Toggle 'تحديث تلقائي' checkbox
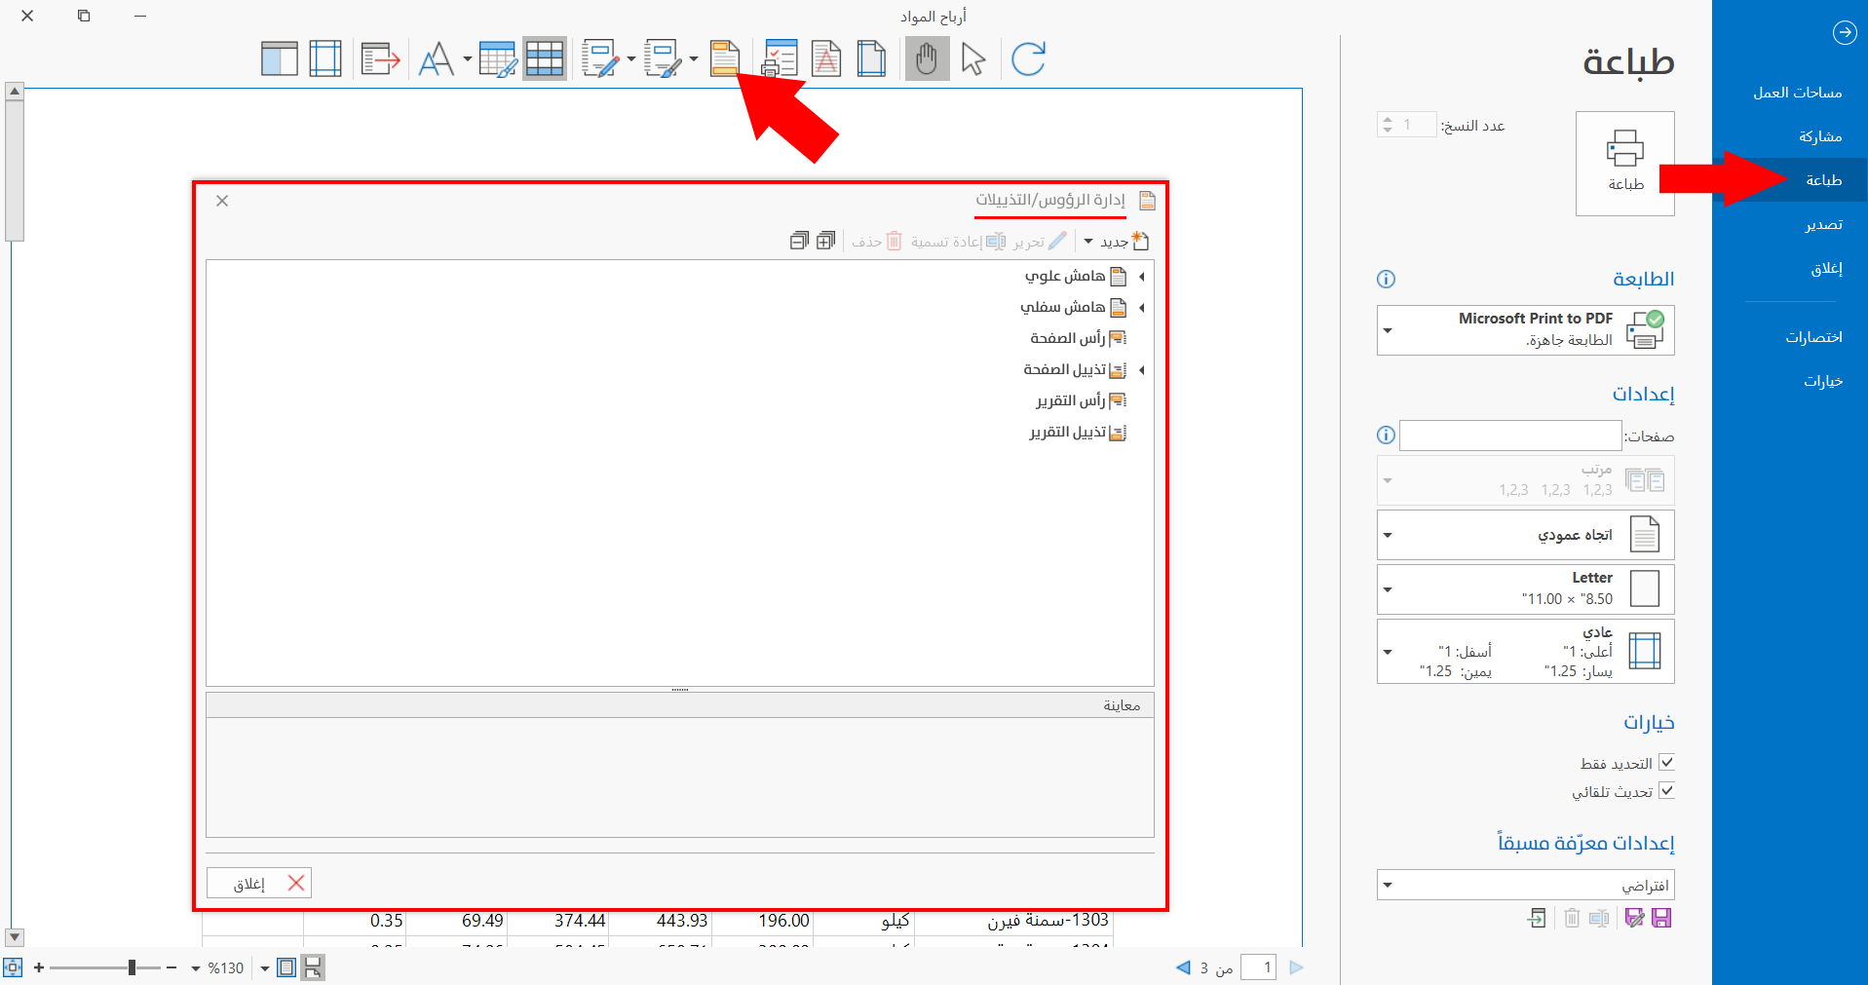Viewport: 1868px width, 985px height. pyautogui.click(x=1666, y=791)
